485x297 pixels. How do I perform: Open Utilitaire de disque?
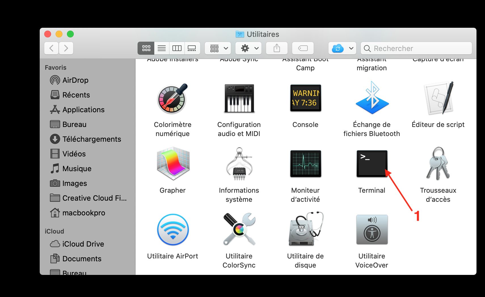305,229
